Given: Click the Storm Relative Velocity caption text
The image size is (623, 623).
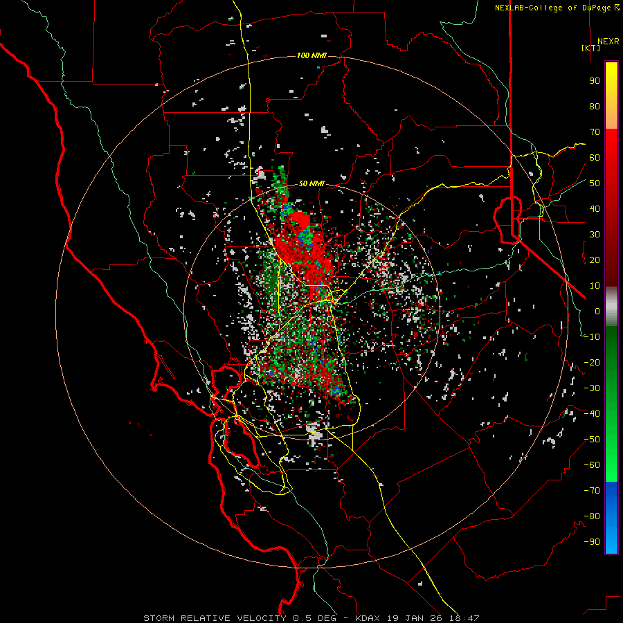Looking at the screenshot, I should [x=311, y=618].
